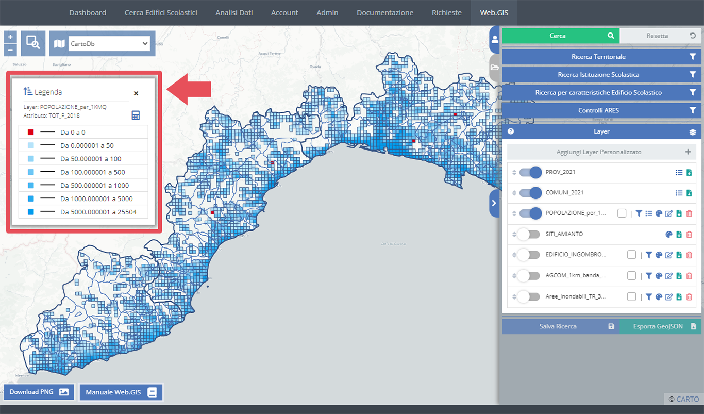Open the CartoDb basemap dropdown

click(108, 44)
